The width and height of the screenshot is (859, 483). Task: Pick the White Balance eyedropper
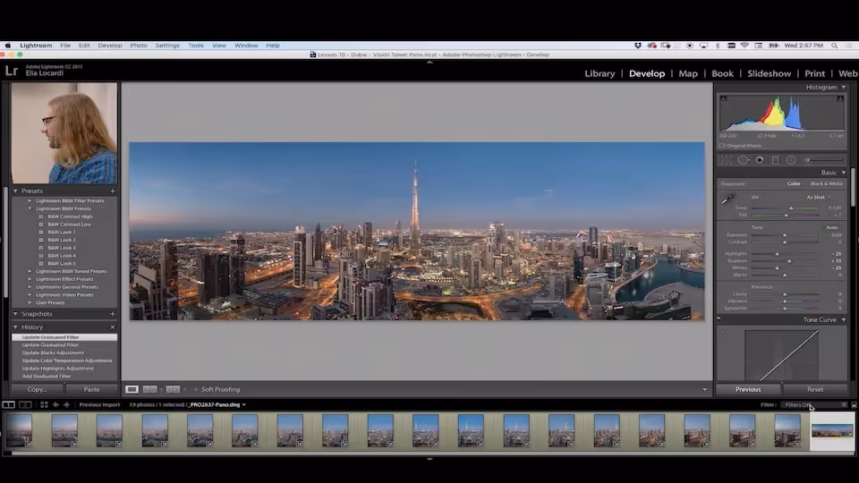(x=728, y=199)
